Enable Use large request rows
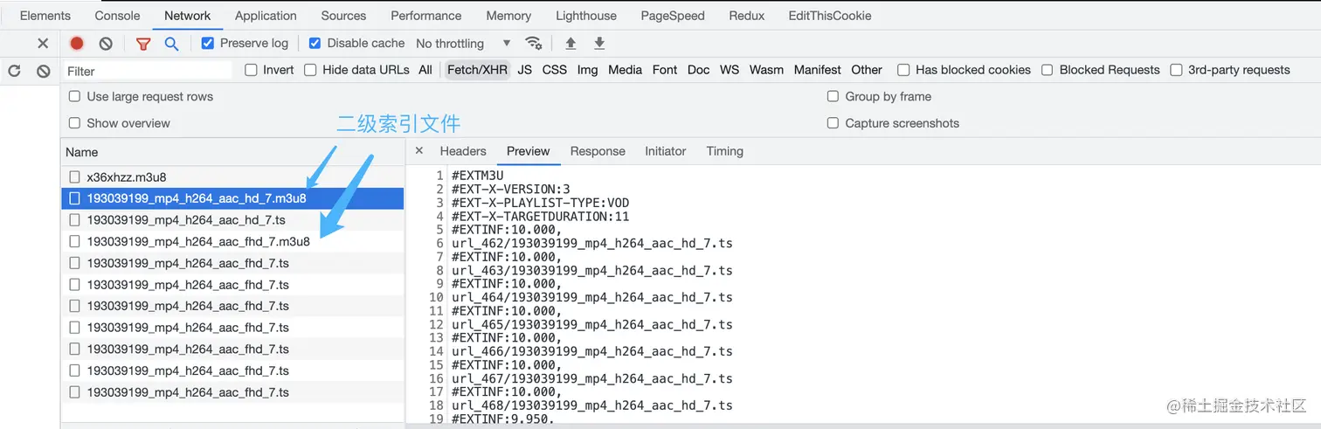The image size is (1321, 429). [74, 96]
